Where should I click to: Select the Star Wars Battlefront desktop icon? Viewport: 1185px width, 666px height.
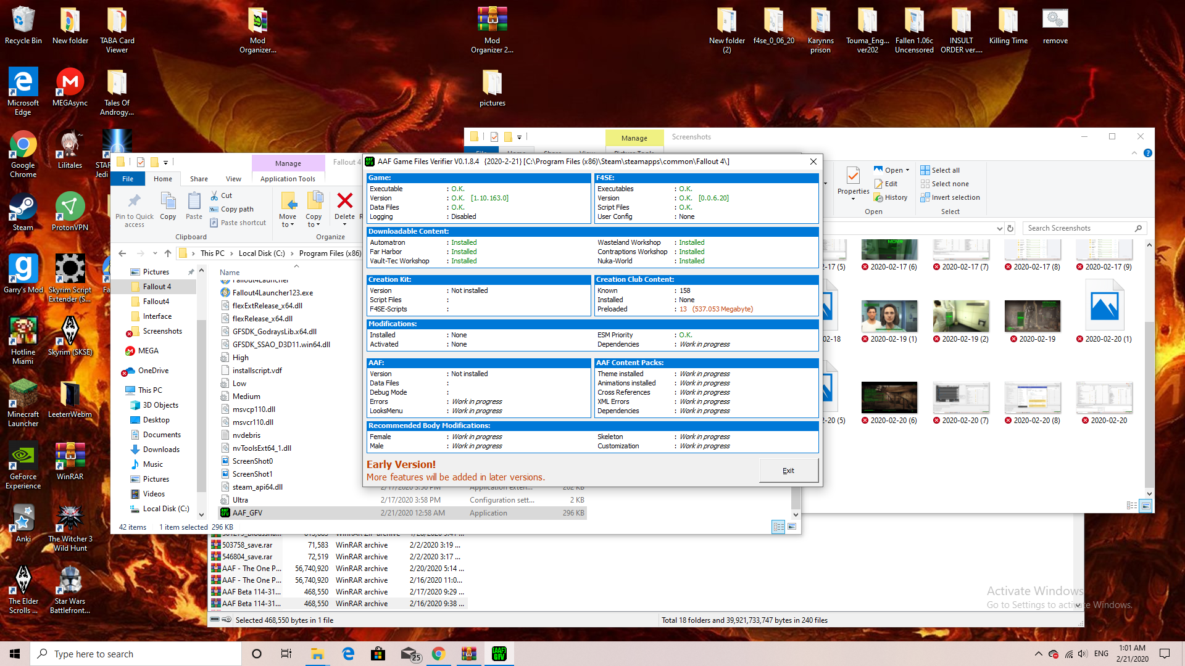[x=70, y=590]
